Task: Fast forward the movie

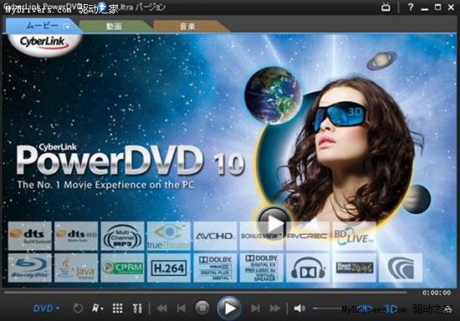Action: (x=274, y=308)
